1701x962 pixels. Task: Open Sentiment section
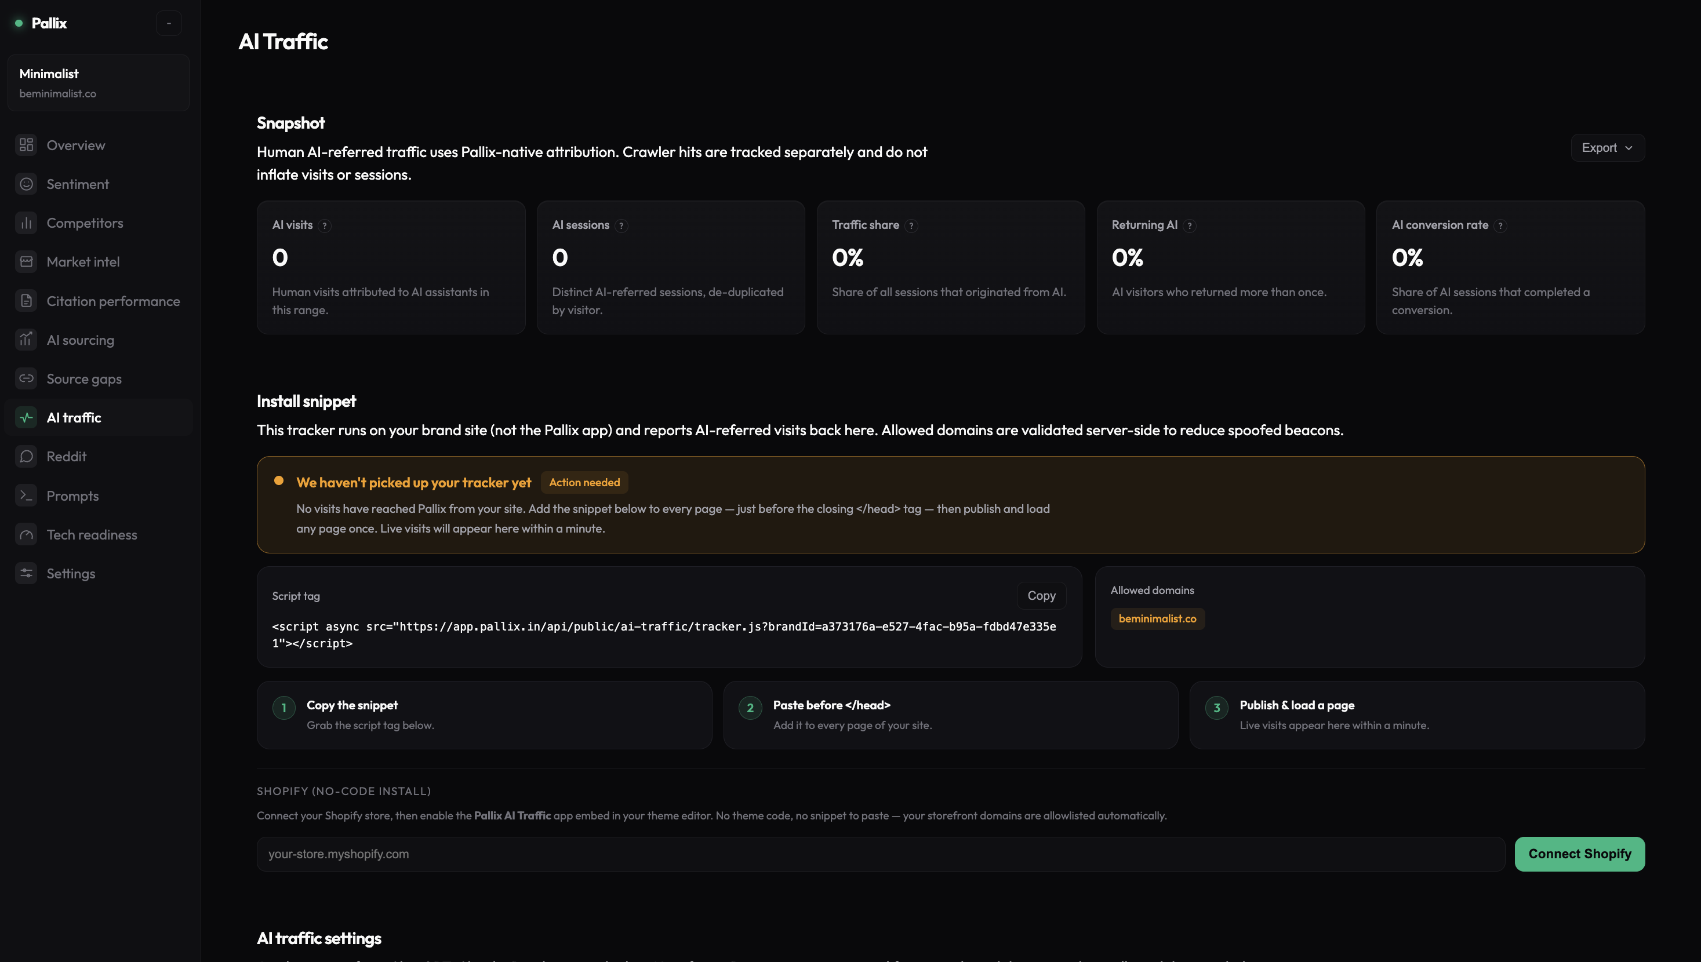point(99,184)
